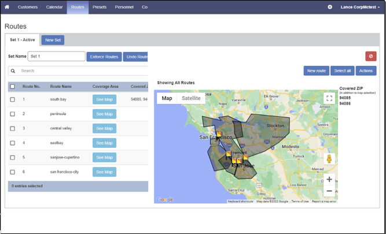Zoom in on the map
This screenshot has width=386, height=234.
point(329,179)
